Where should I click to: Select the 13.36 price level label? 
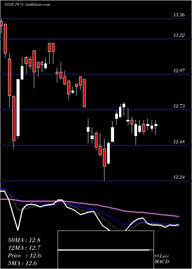(x=179, y=15)
